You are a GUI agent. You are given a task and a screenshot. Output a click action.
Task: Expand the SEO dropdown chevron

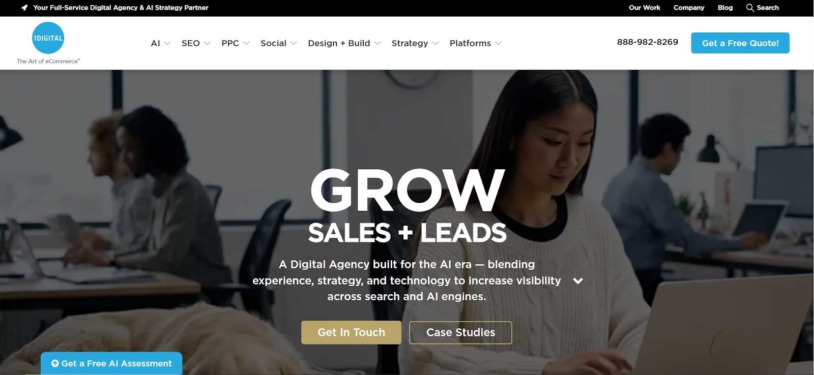[x=207, y=43]
